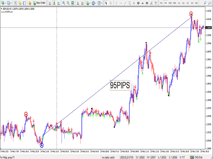The height and width of the screenshot is (159, 213).
Task: Switch timeframe to M1
Action: coord(161,3)
